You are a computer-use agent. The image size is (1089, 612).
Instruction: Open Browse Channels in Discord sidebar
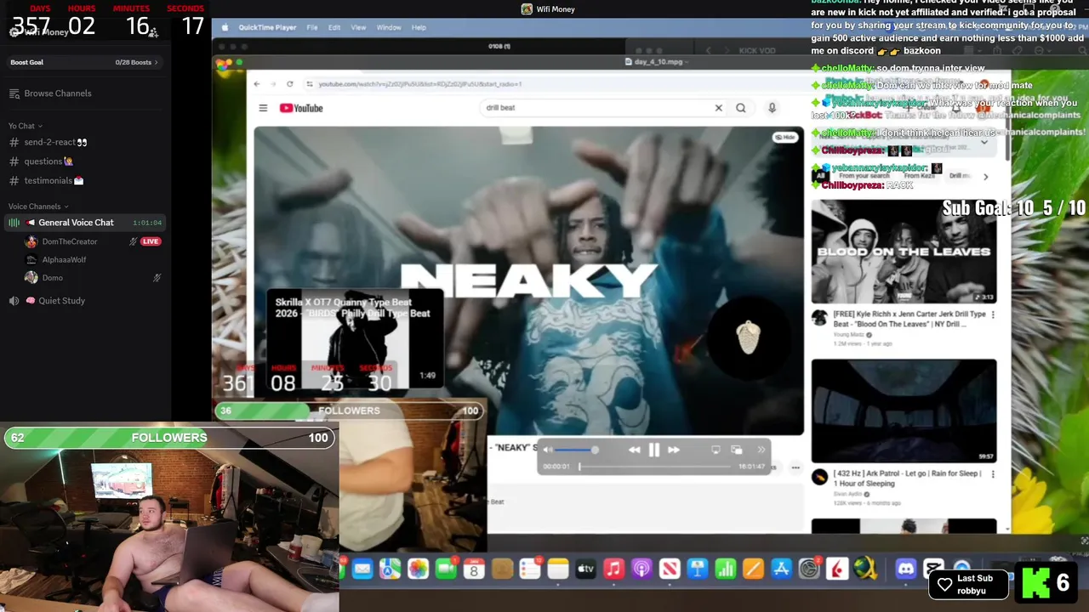[57, 93]
